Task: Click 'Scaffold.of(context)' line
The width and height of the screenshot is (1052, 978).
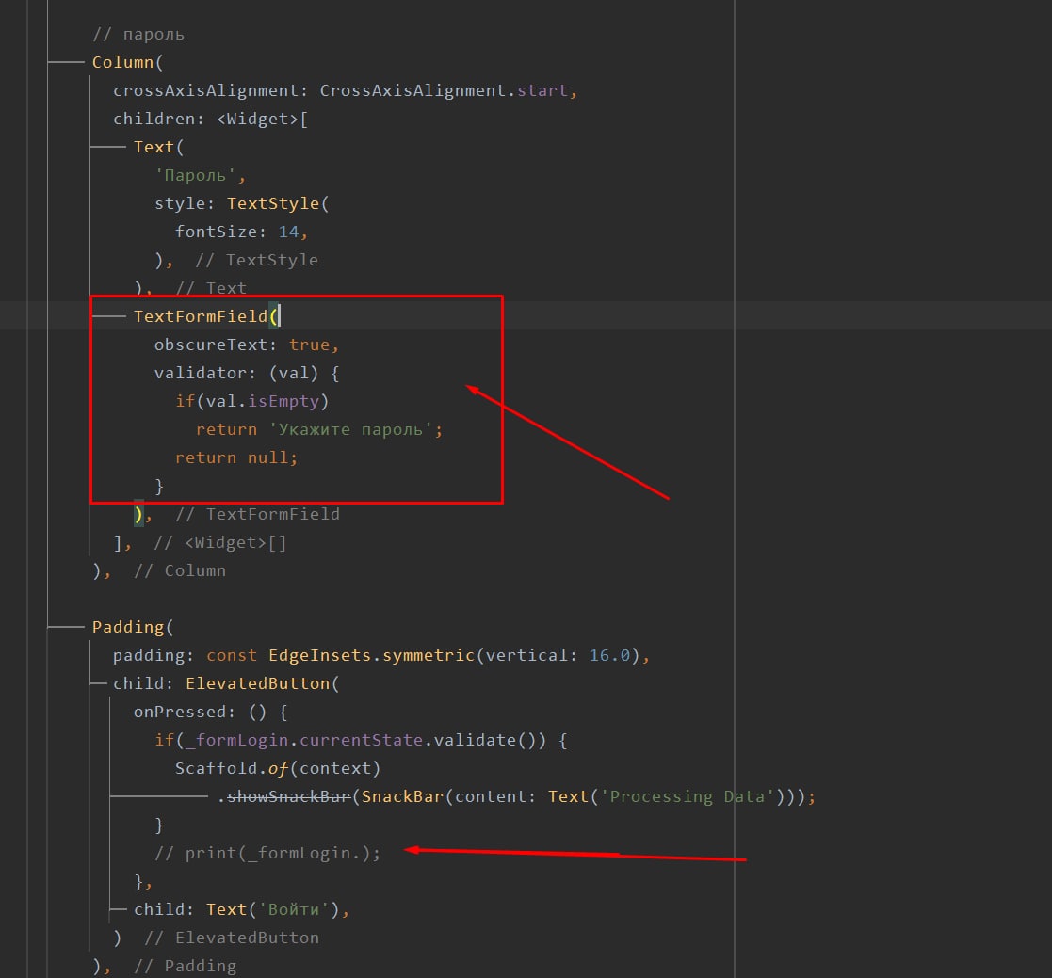Action: click(x=278, y=768)
